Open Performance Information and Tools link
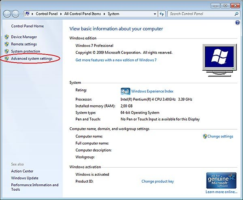 click(35, 187)
